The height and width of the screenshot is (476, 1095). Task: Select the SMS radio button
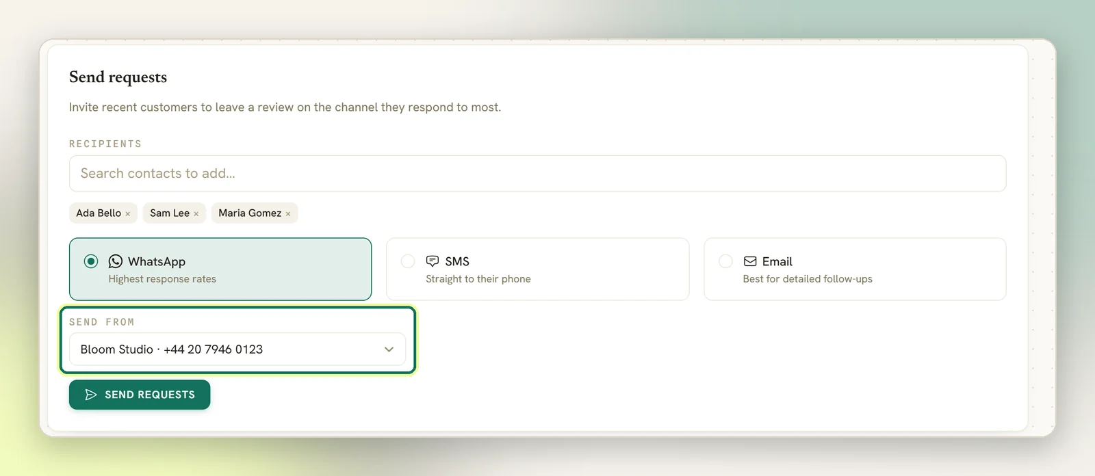(x=408, y=261)
